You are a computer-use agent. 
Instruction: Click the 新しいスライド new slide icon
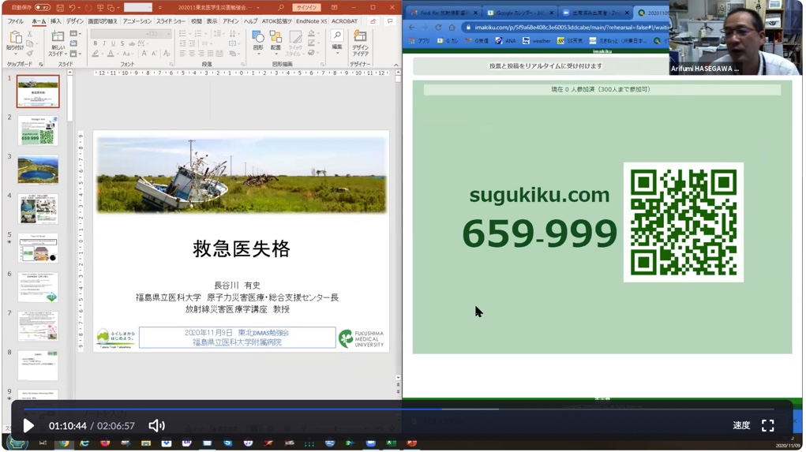click(x=58, y=37)
